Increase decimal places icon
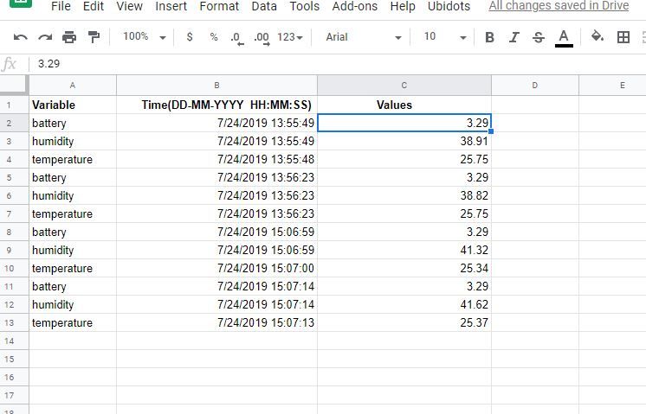The image size is (646, 414). point(262,38)
